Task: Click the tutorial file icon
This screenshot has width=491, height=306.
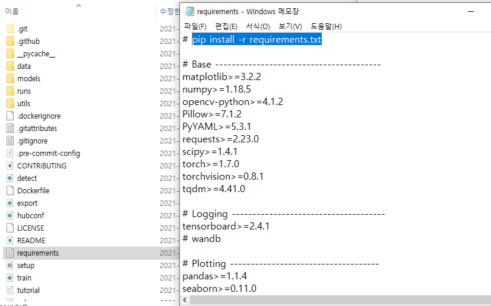Action: (10, 291)
